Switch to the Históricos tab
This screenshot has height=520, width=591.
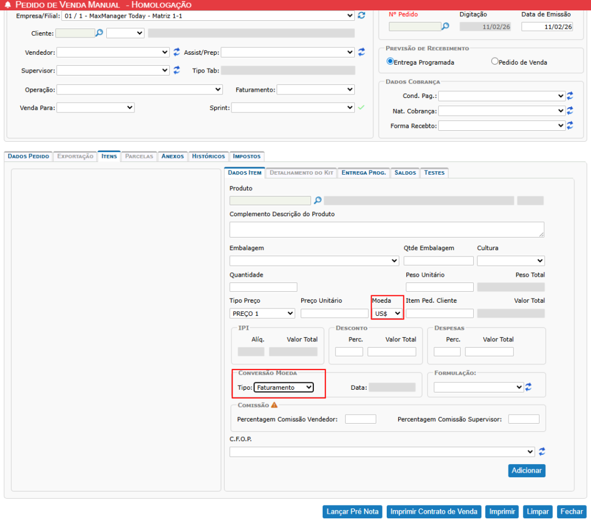[x=208, y=156]
